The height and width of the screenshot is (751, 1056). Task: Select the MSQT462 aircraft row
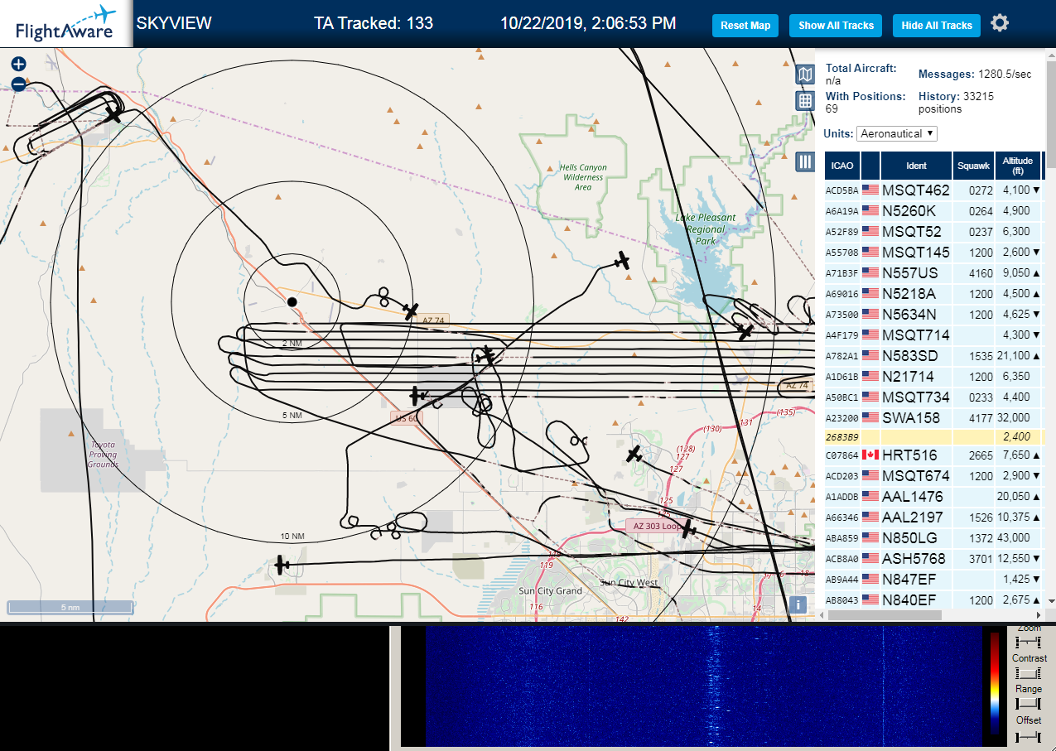[x=934, y=190]
